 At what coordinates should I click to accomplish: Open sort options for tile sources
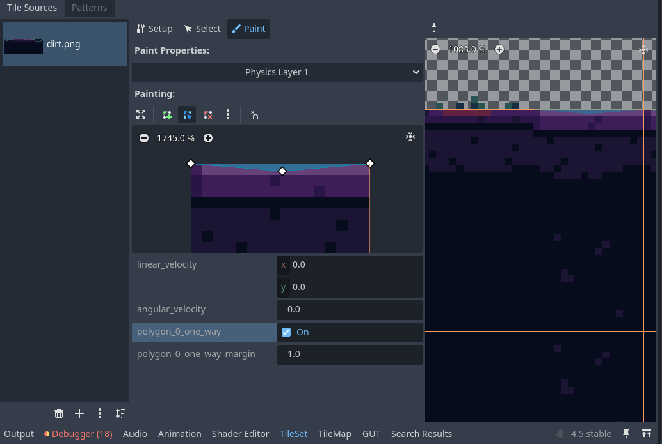pyautogui.click(x=120, y=413)
